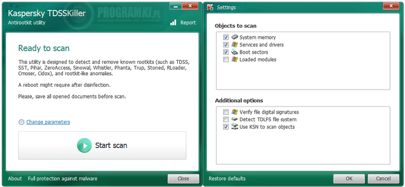Image resolution: width=405 pixels, height=187 pixels.
Task: Disable the Boot sectors checkbox
Action: pos(226,52)
